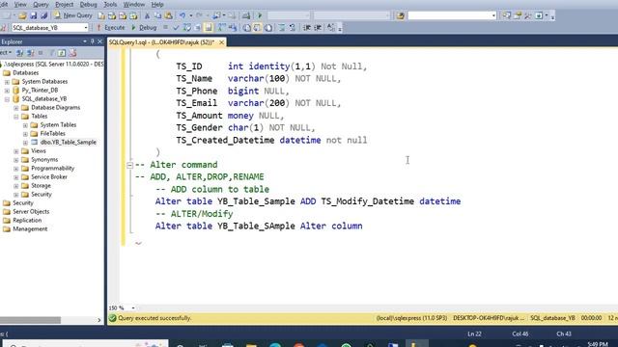Undo the last edit with the undo arrow

point(183,15)
